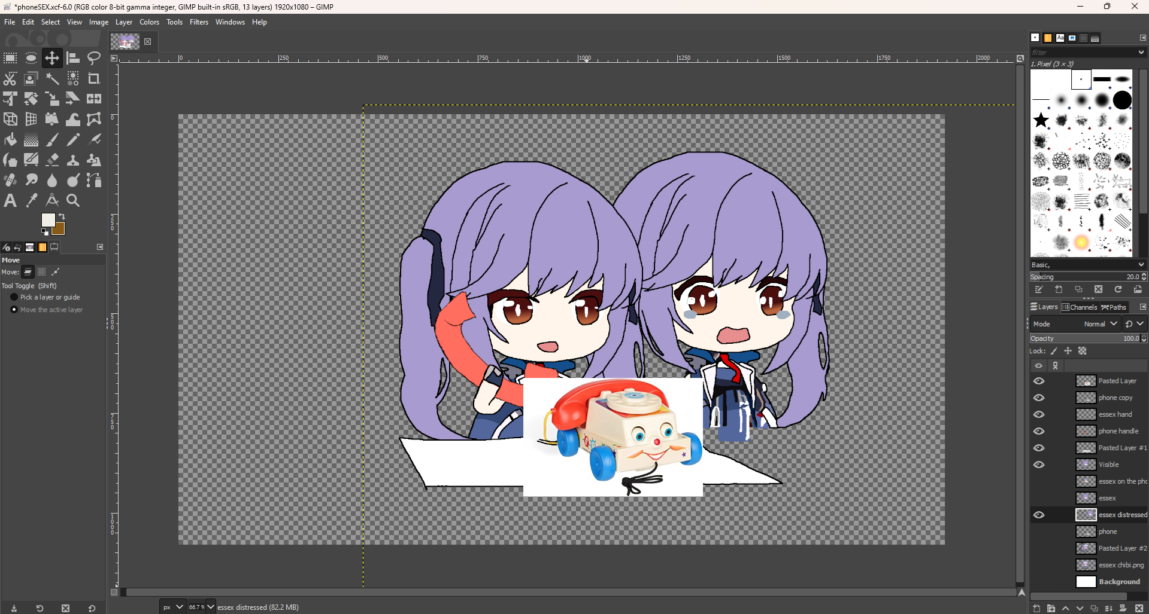This screenshot has height=614, width=1149.
Task: Select the Alignment tool
Action: click(73, 58)
